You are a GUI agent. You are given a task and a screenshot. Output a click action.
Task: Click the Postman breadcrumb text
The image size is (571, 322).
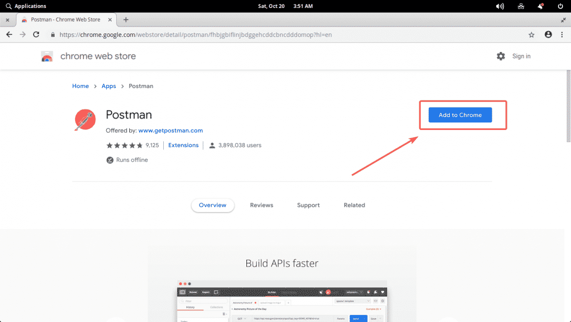(x=141, y=86)
